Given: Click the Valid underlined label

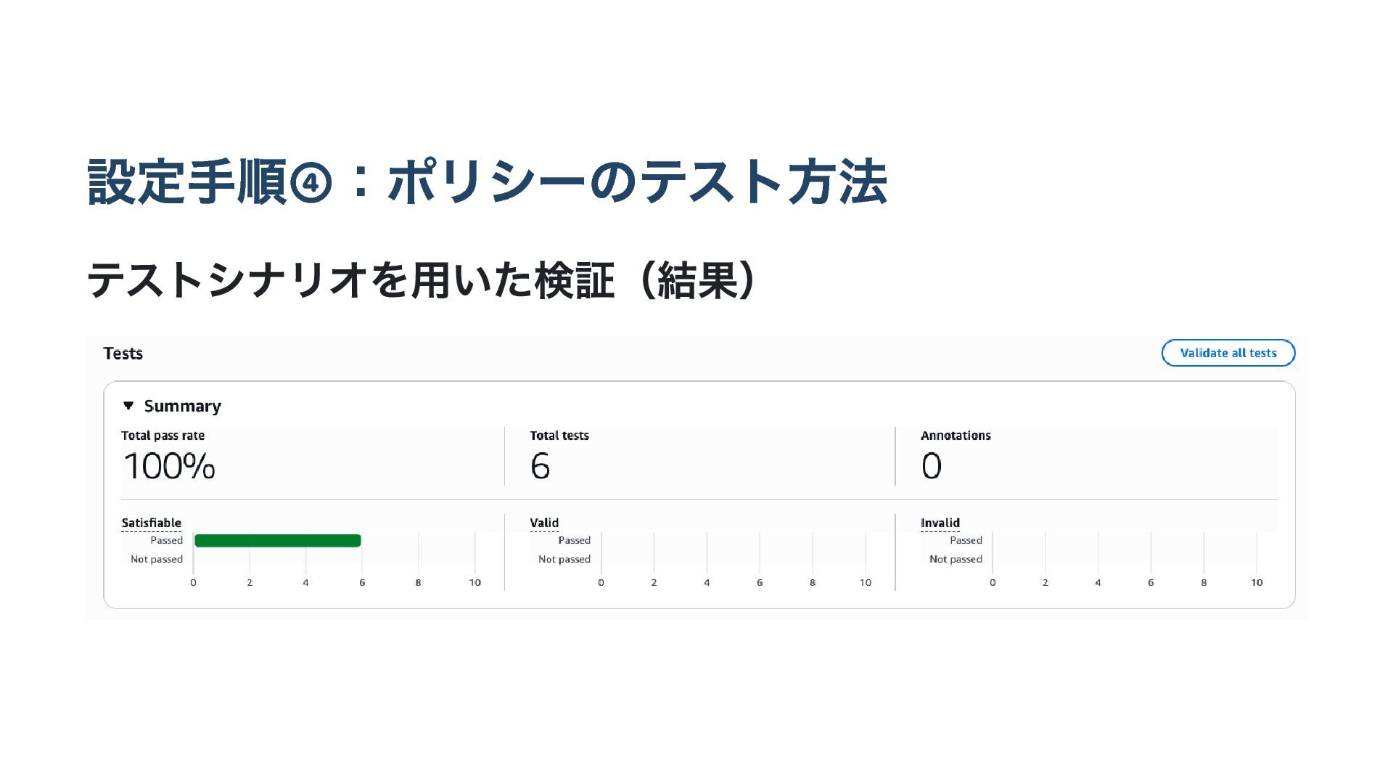Looking at the screenshot, I should point(544,523).
